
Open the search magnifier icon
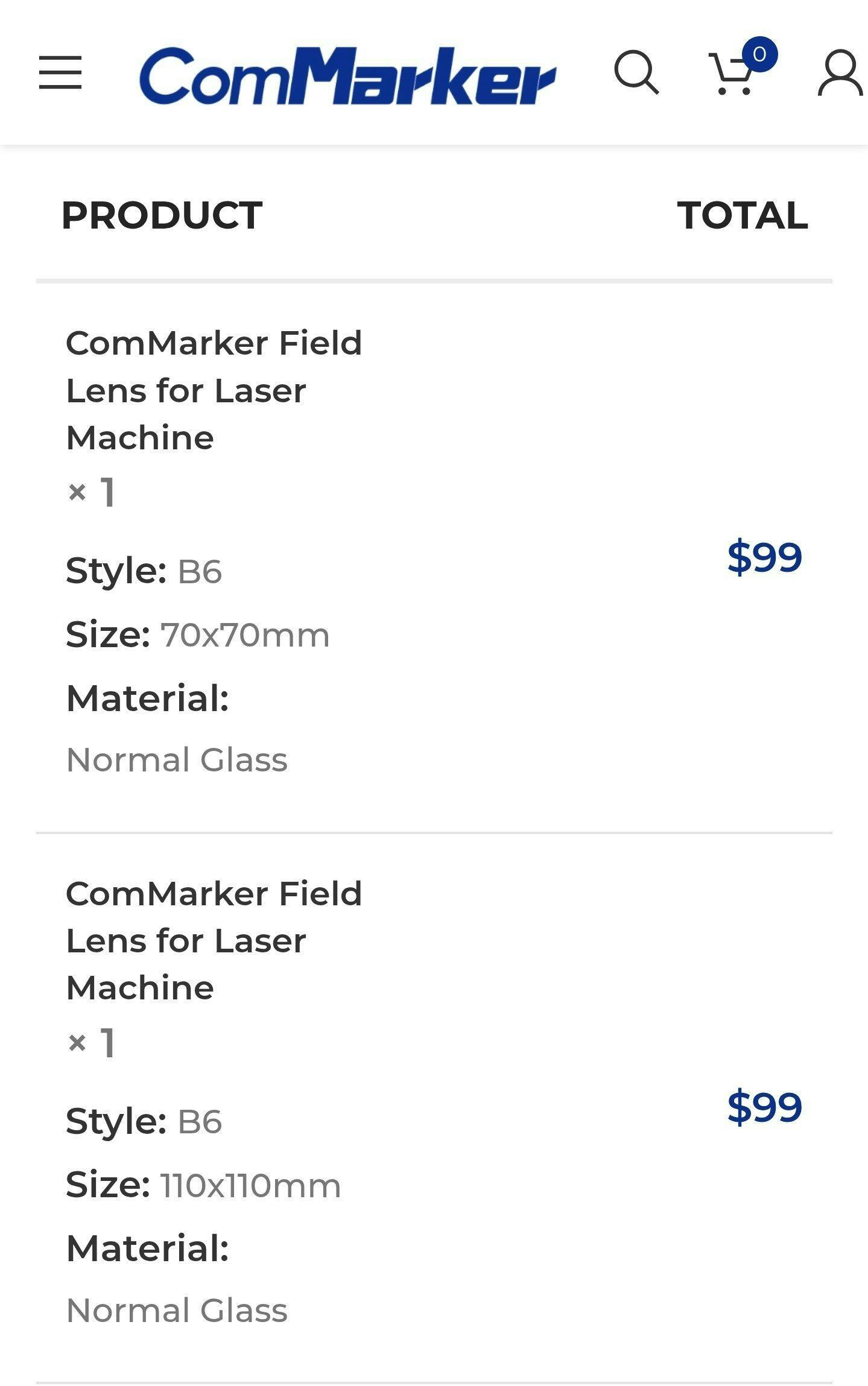coord(636,72)
